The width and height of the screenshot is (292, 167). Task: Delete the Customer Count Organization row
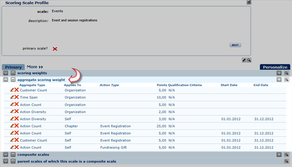16,90
